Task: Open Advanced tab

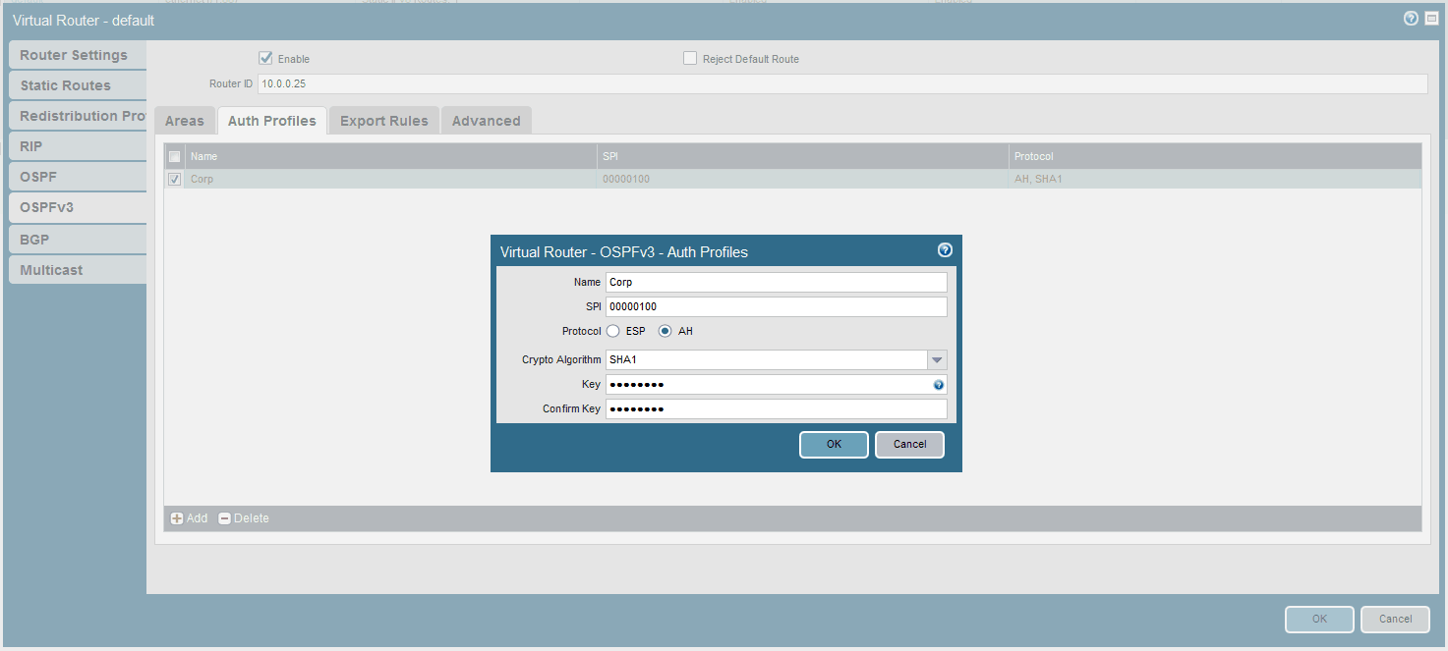Action: tap(487, 121)
